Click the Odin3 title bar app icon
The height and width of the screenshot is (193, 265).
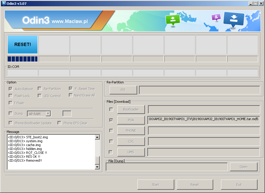point(4,3)
